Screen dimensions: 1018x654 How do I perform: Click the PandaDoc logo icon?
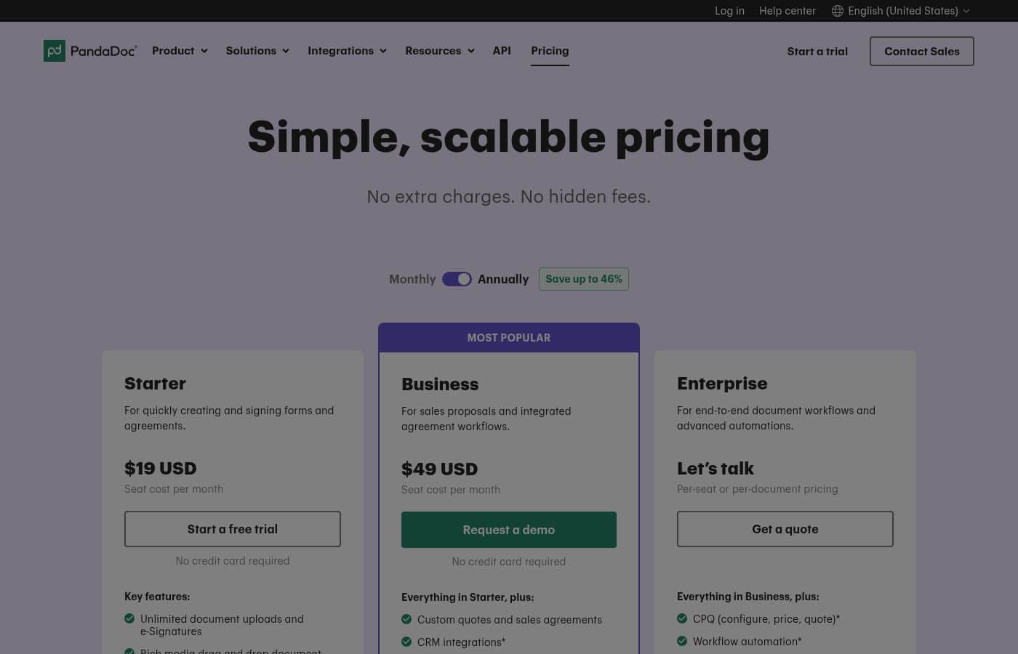pyautogui.click(x=55, y=51)
